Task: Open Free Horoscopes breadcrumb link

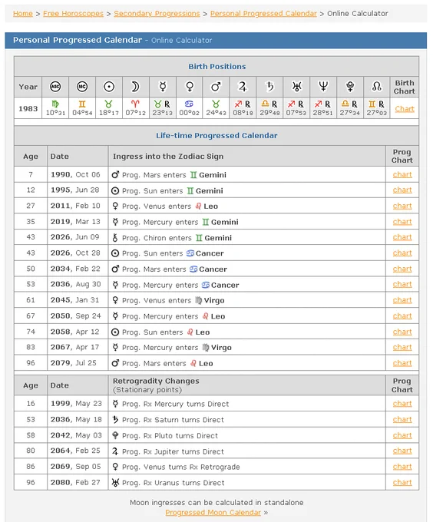Action: point(73,14)
